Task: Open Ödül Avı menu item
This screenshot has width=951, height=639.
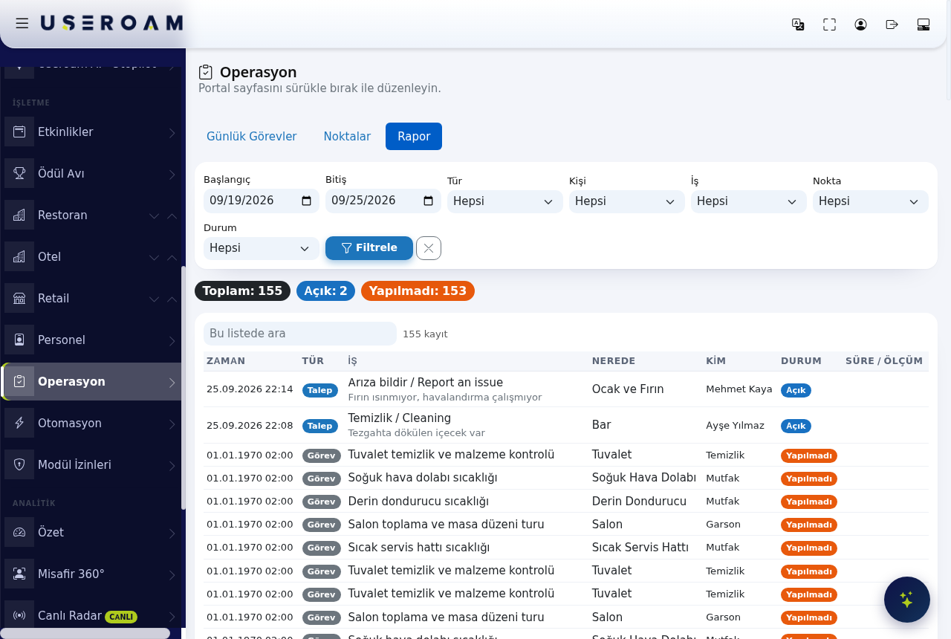Action: click(x=92, y=173)
